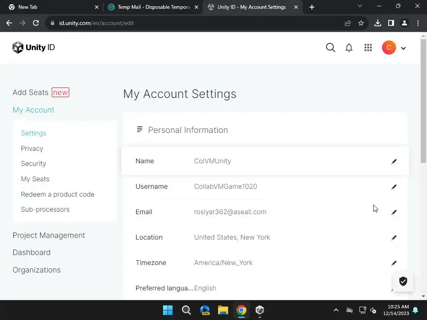Expand the account dropdown chevron

pyautogui.click(x=403, y=48)
